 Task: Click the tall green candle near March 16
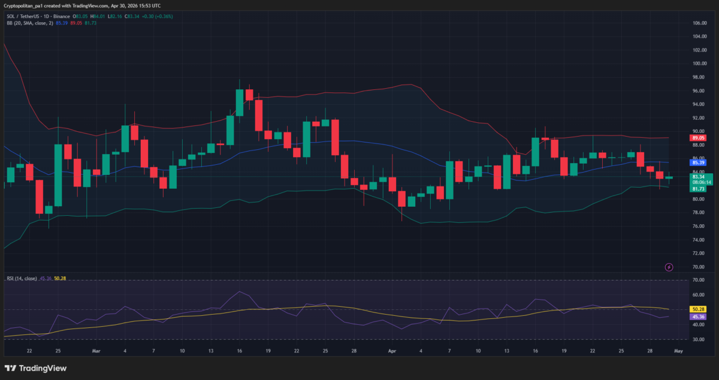pyautogui.click(x=240, y=102)
